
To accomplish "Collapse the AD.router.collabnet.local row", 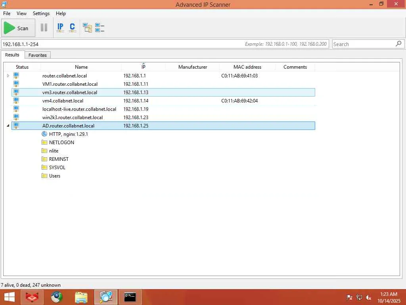I will 8,126.
